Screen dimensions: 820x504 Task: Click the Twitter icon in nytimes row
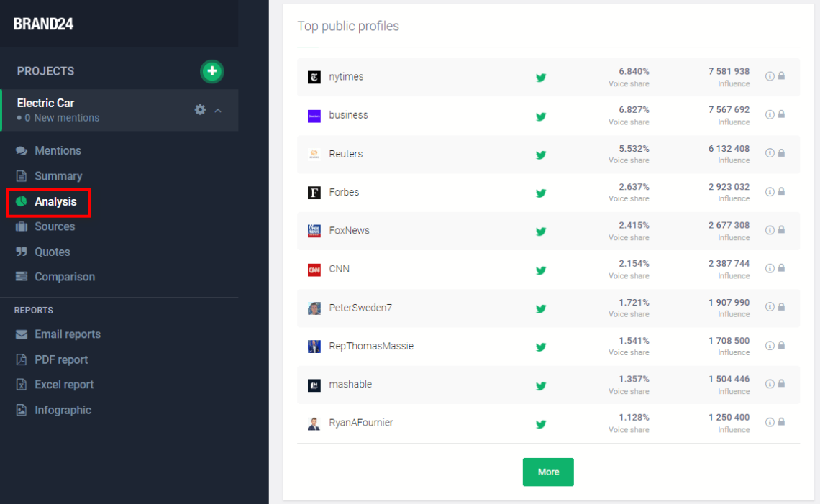click(541, 78)
